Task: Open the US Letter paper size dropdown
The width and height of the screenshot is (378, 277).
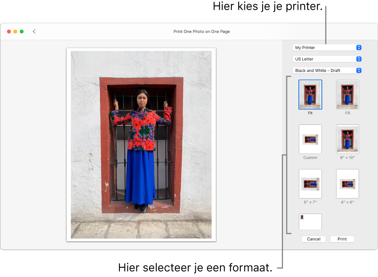Action: (327, 59)
